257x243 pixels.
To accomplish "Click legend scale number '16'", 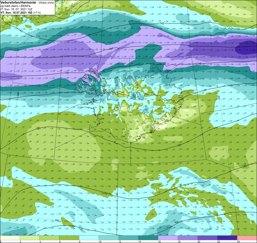I will coord(159,241).
